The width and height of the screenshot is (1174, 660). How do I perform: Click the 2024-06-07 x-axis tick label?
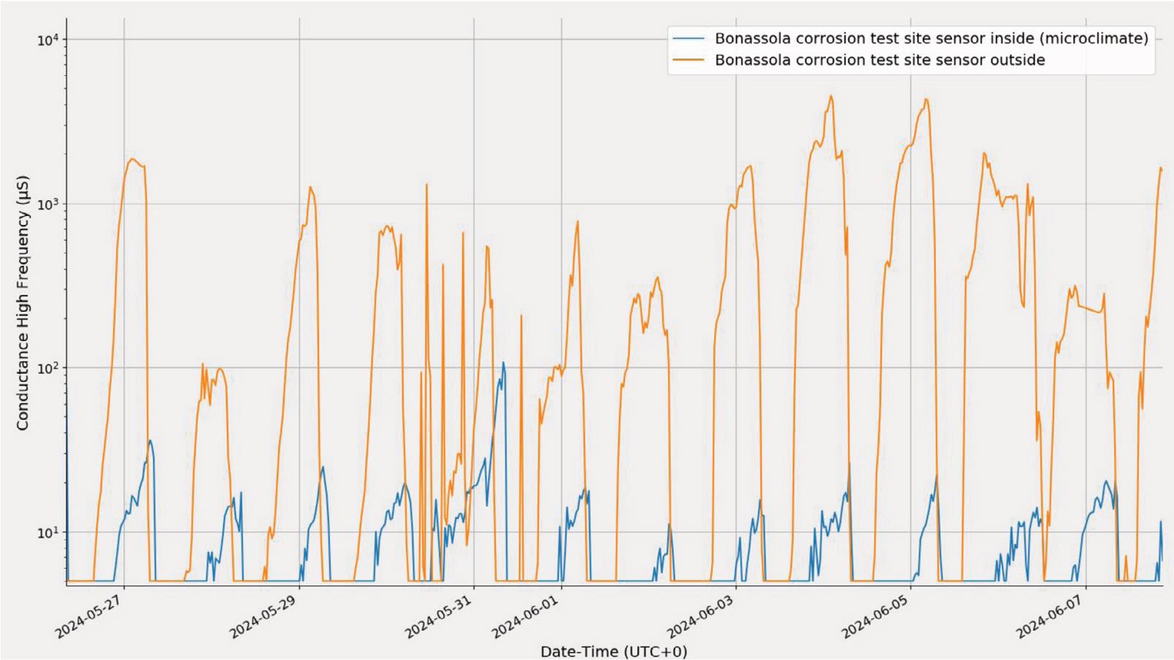click(x=1052, y=620)
